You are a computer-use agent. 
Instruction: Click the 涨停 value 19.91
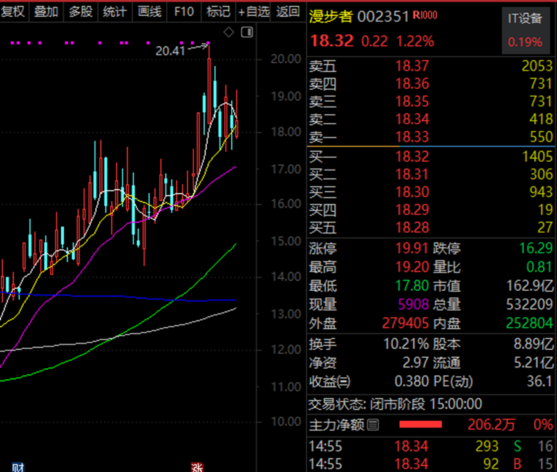coord(412,248)
